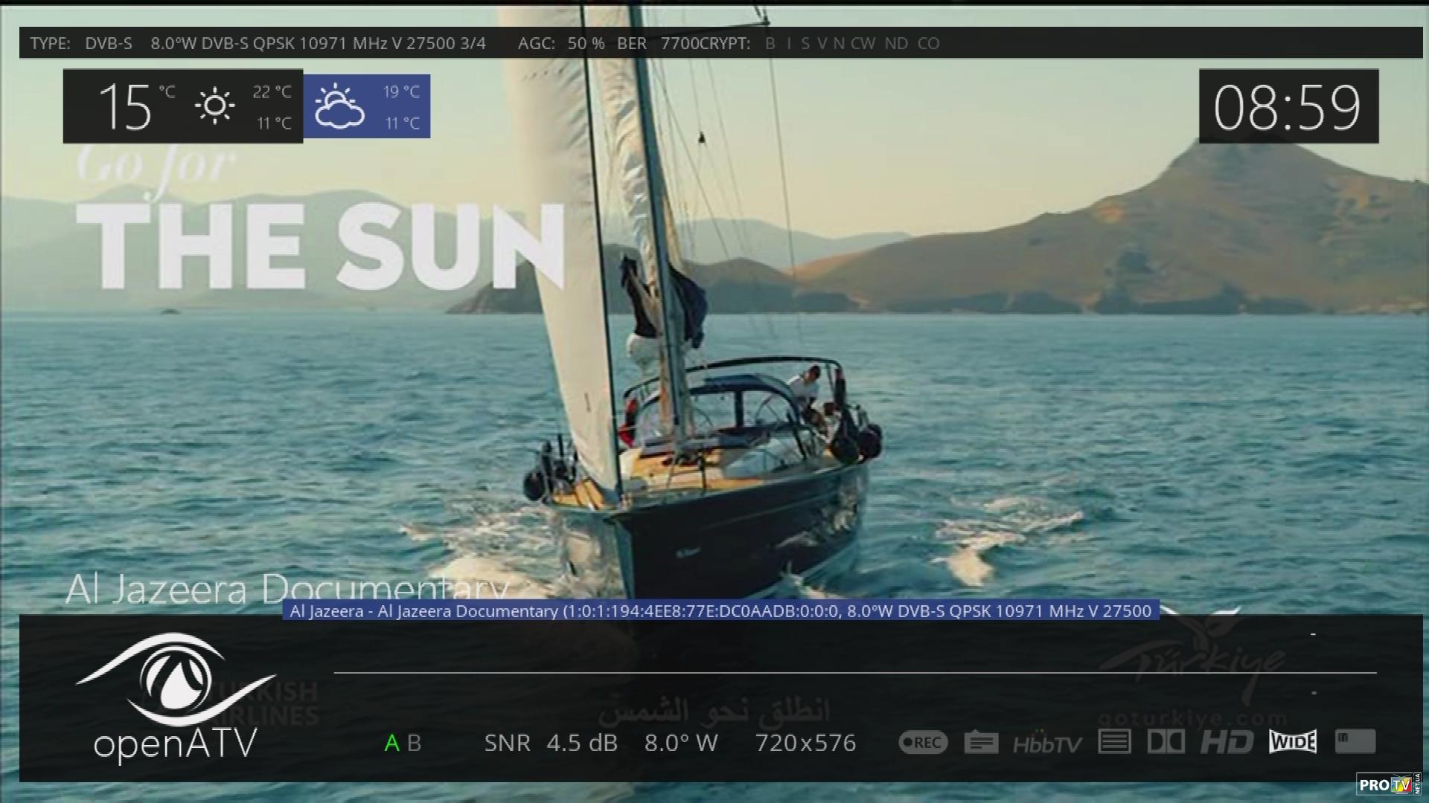Click the HD resolution indicator icon
The width and height of the screenshot is (1429, 803).
point(1227,741)
